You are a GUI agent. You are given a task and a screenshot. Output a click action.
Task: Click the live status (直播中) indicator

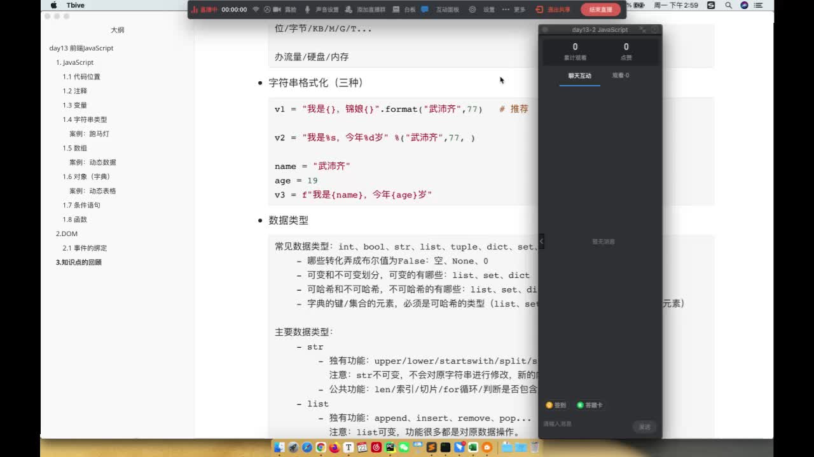(205, 10)
